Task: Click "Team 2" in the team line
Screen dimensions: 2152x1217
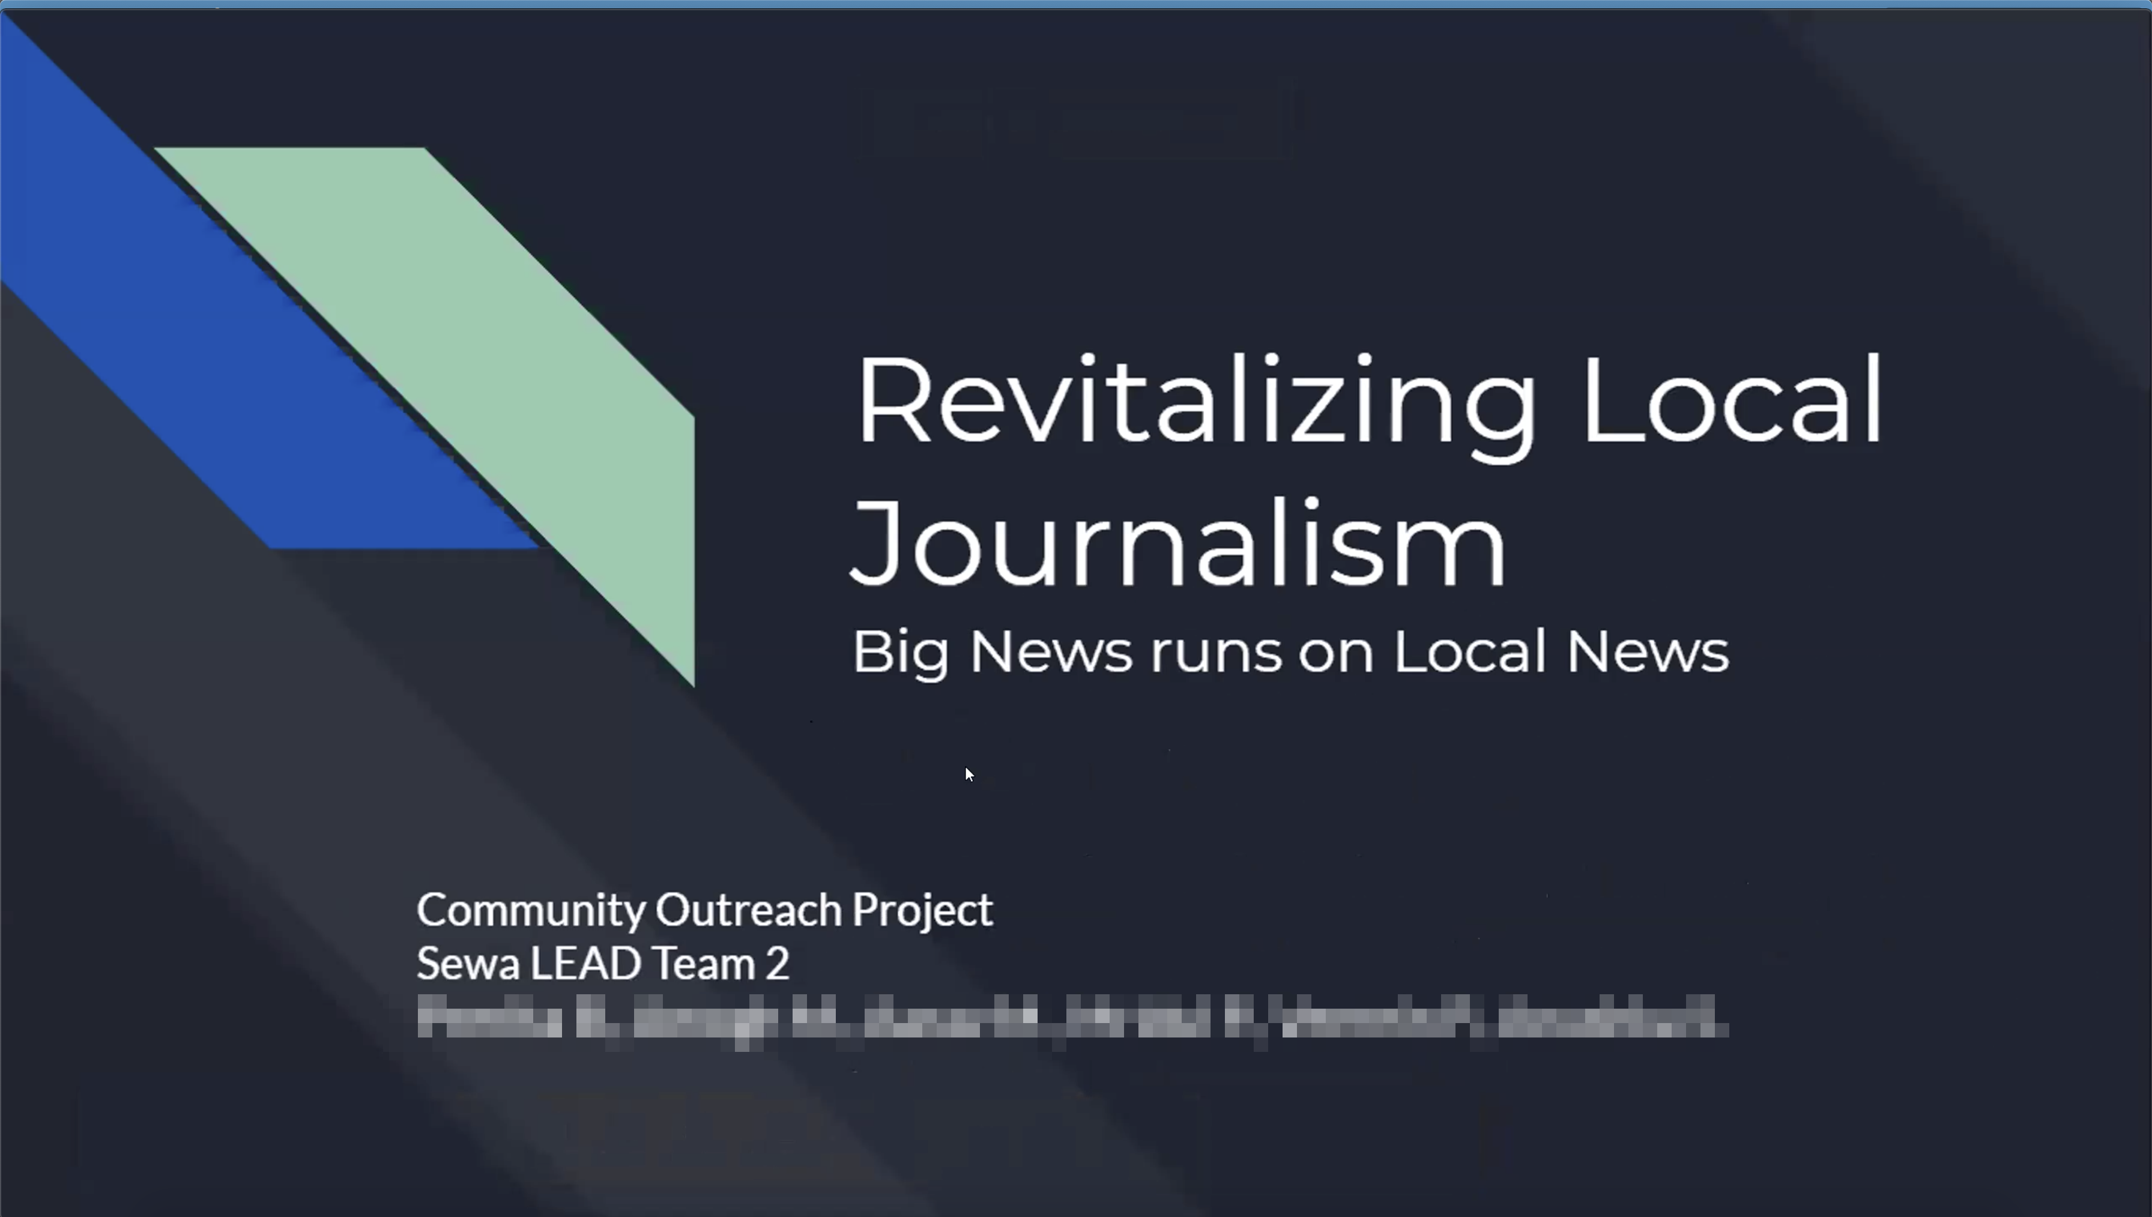Action: point(721,964)
